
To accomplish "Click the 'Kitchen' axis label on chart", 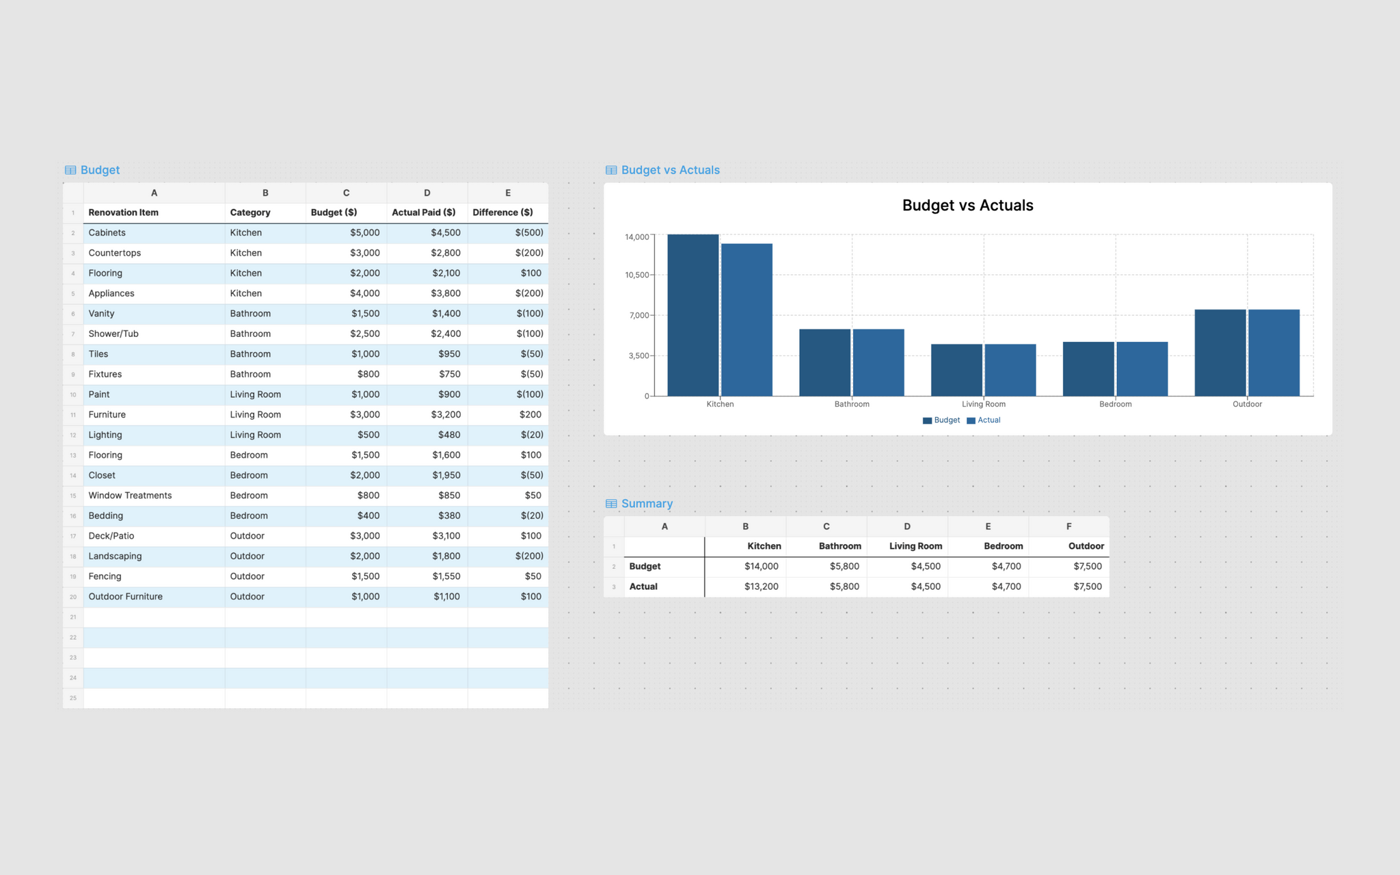I will (x=720, y=404).
